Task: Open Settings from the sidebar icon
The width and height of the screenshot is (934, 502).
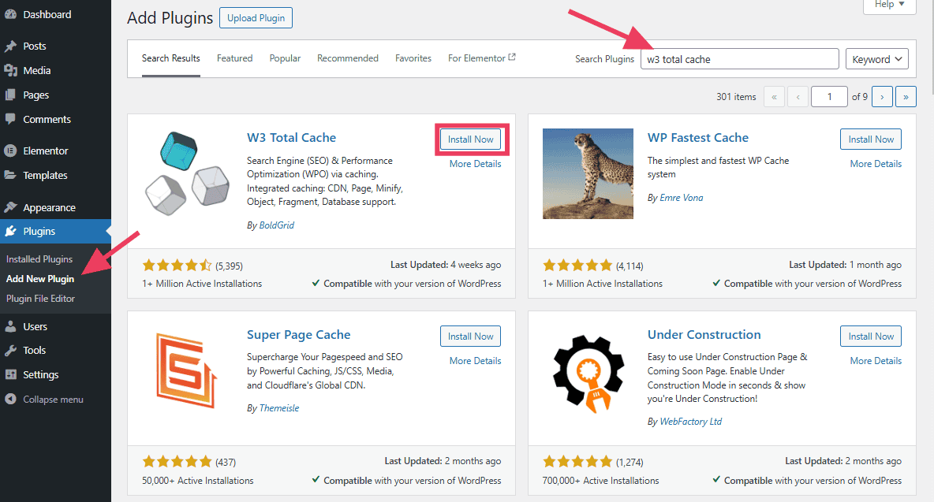Action: [x=11, y=374]
